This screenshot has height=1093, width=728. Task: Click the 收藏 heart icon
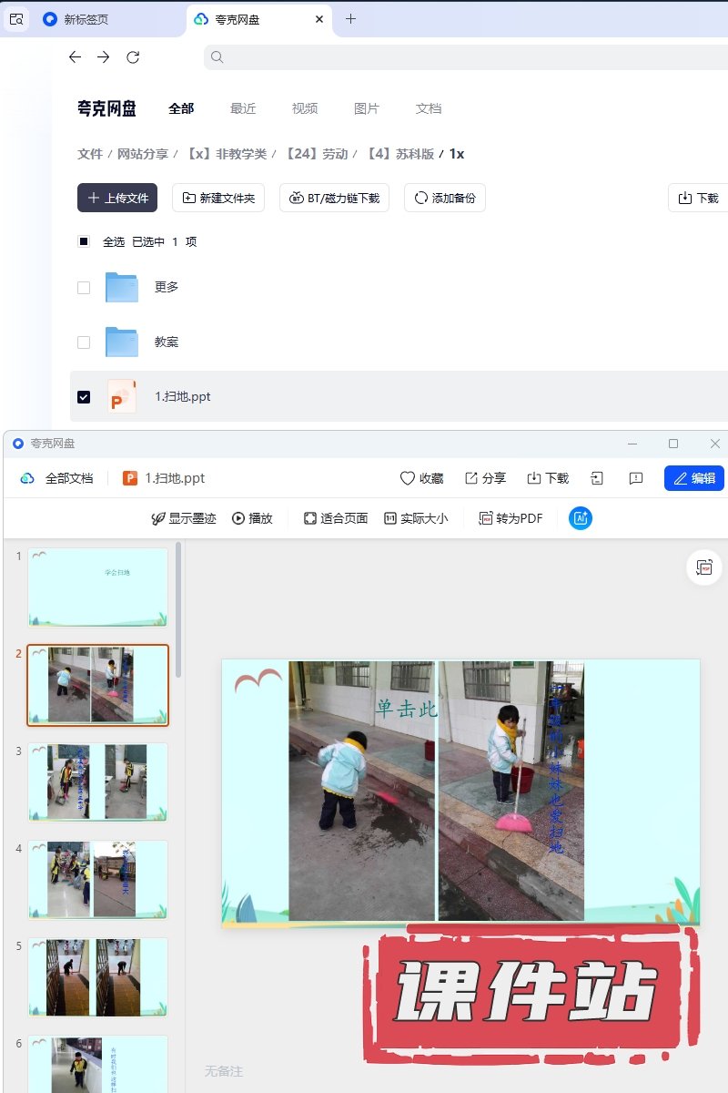pos(408,478)
